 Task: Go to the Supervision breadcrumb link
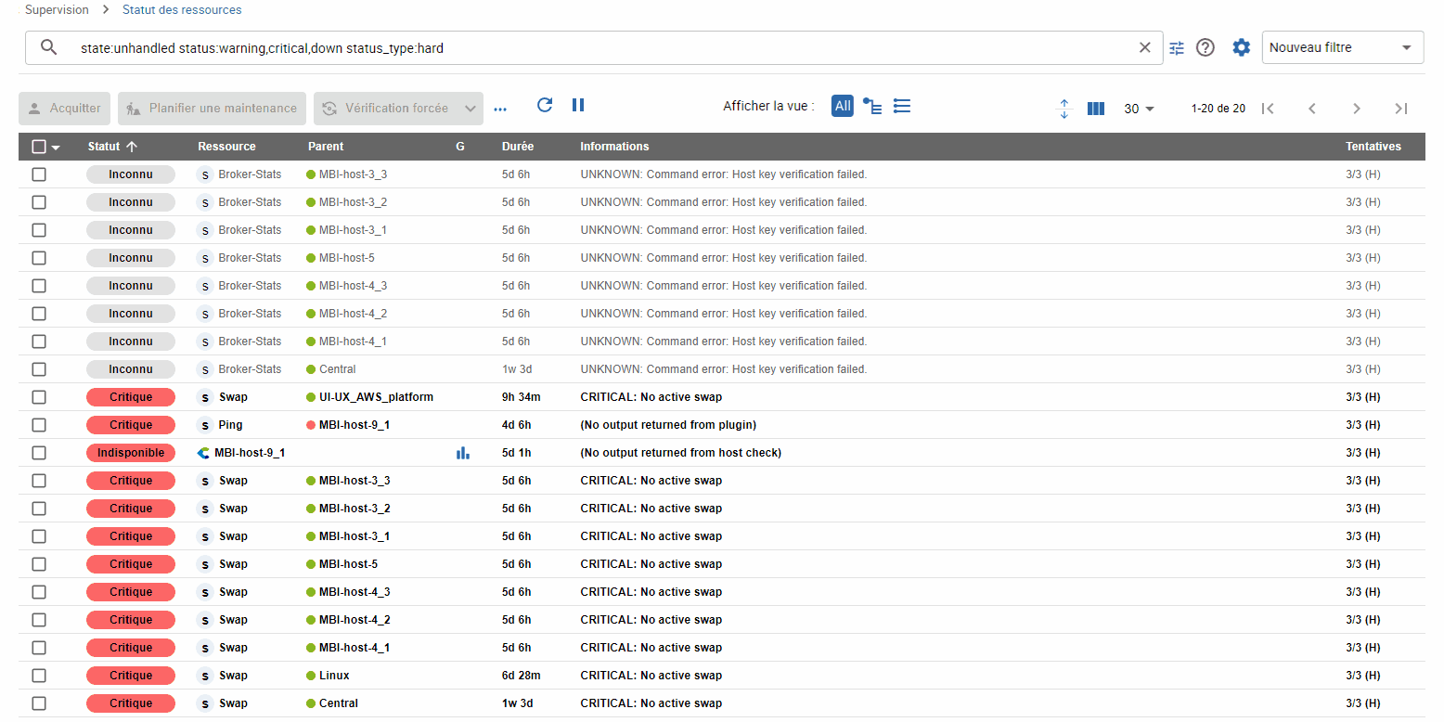(x=57, y=10)
